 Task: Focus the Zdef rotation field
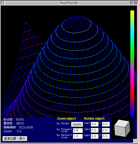(x=95, y=136)
